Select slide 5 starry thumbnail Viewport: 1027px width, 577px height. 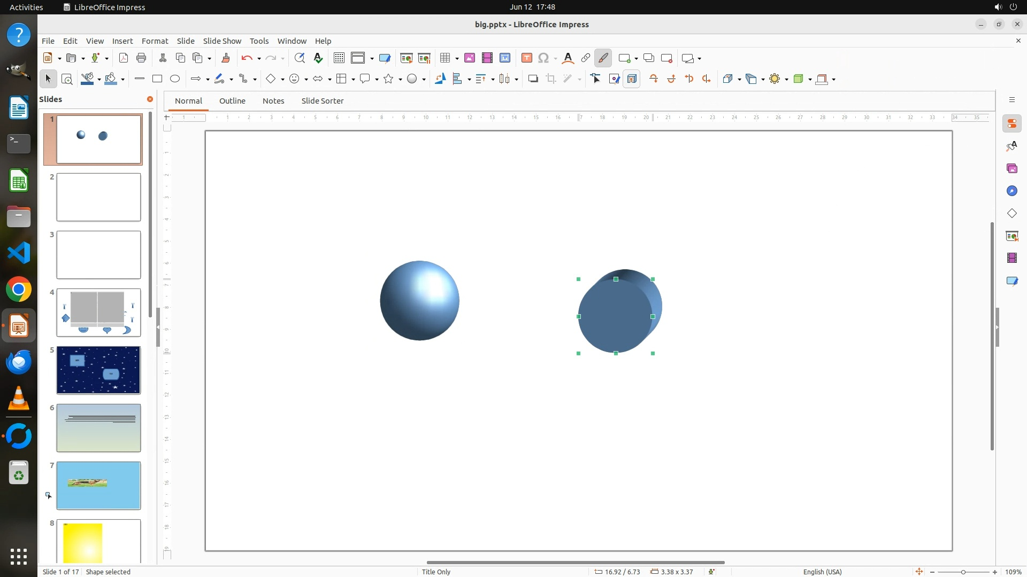[98, 370]
